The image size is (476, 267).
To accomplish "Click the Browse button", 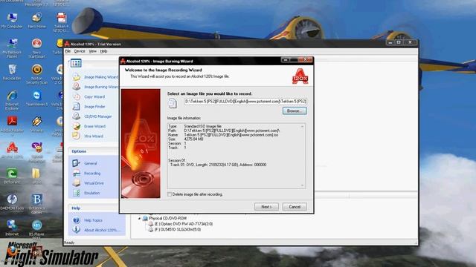I will 295,111.
